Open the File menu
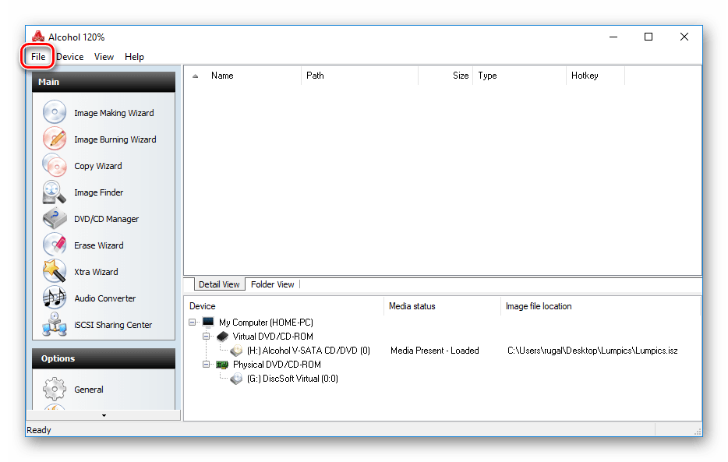The width and height of the screenshot is (728, 462). pos(38,57)
